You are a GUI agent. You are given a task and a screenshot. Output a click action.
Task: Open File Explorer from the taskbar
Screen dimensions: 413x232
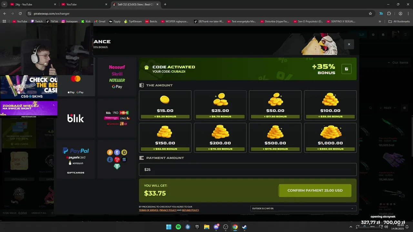[x=206, y=227]
